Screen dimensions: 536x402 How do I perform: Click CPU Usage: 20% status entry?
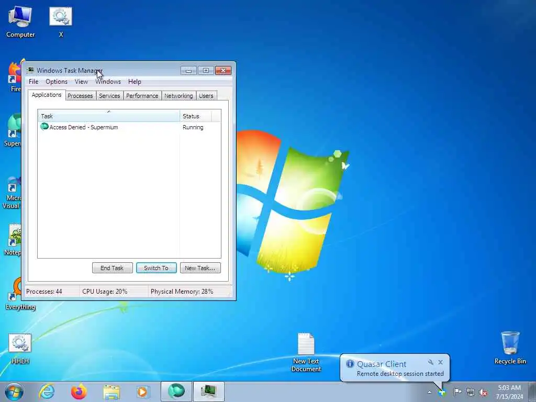105,292
